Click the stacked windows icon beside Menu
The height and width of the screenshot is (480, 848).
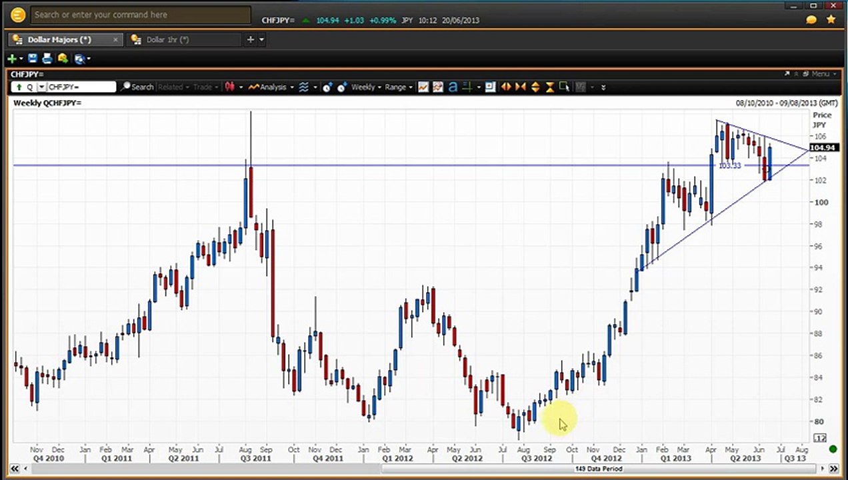[806, 74]
